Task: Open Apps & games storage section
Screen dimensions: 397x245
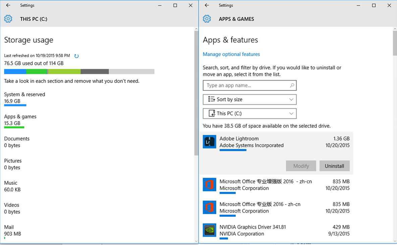Action: tap(20, 121)
